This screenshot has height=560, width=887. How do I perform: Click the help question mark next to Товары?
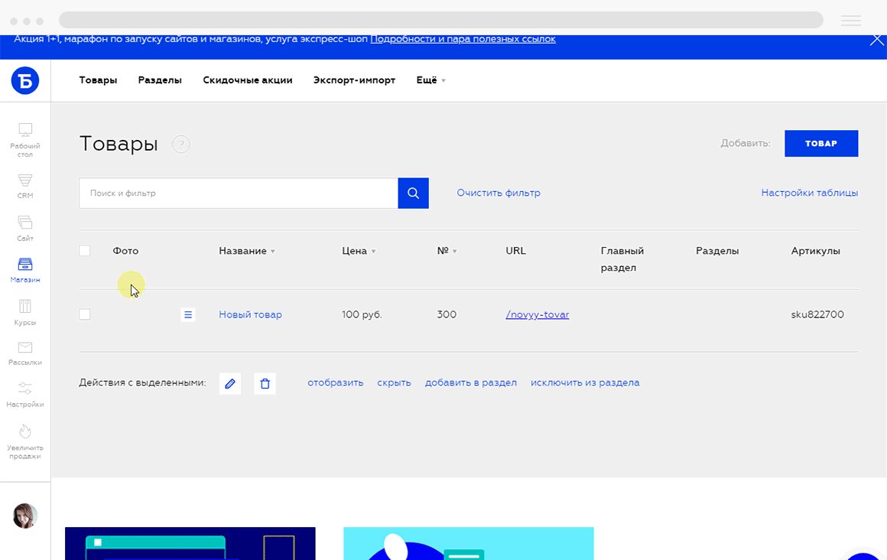point(181,144)
